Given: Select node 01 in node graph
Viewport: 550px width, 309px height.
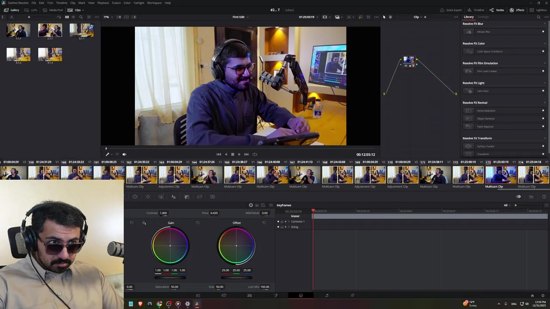Looking at the screenshot, I should [x=409, y=61].
